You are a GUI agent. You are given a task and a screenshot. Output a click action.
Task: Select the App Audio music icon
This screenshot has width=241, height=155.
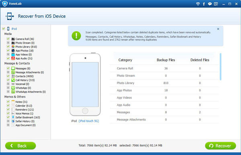[13, 58]
